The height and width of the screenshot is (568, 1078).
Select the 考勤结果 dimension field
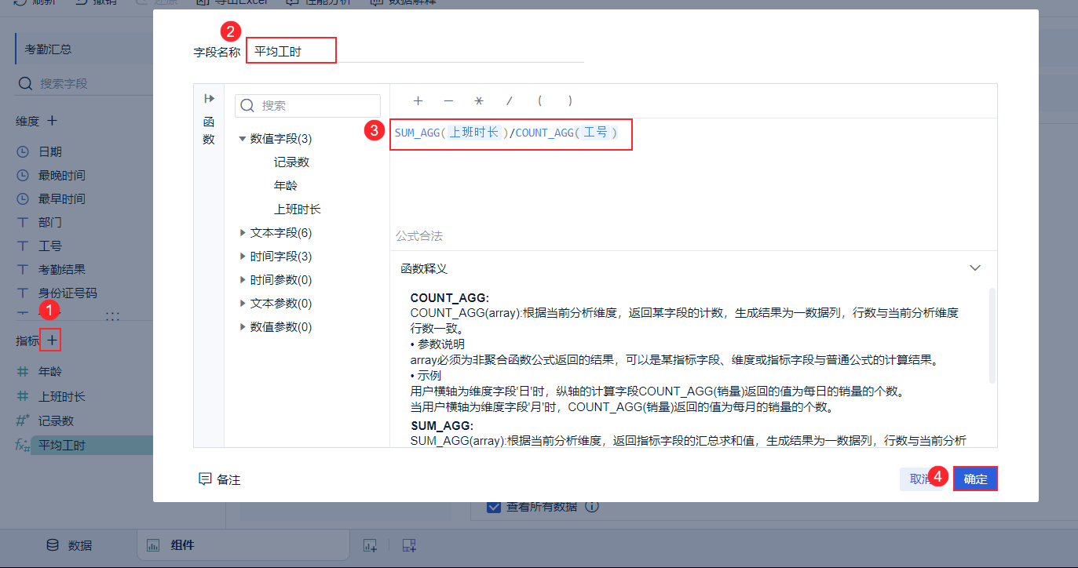pyautogui.click(x=62, y=269)
